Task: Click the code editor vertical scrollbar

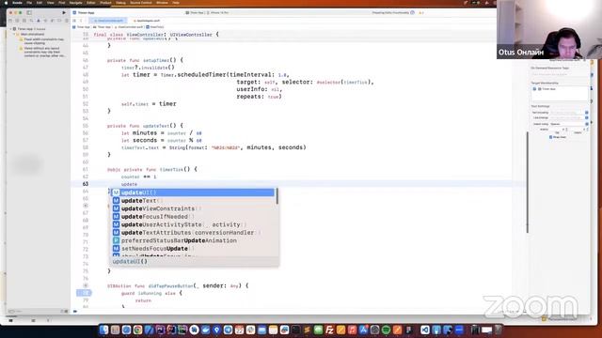Action: (x=527, y=182)
